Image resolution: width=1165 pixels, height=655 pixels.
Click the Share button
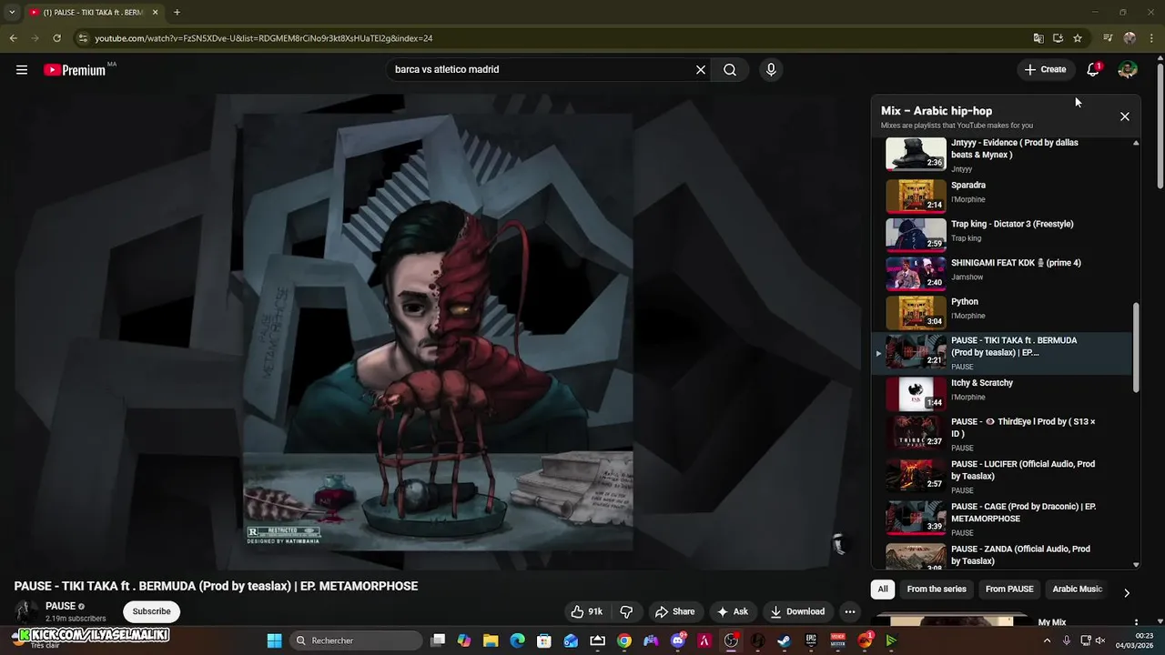pos(674,611)
